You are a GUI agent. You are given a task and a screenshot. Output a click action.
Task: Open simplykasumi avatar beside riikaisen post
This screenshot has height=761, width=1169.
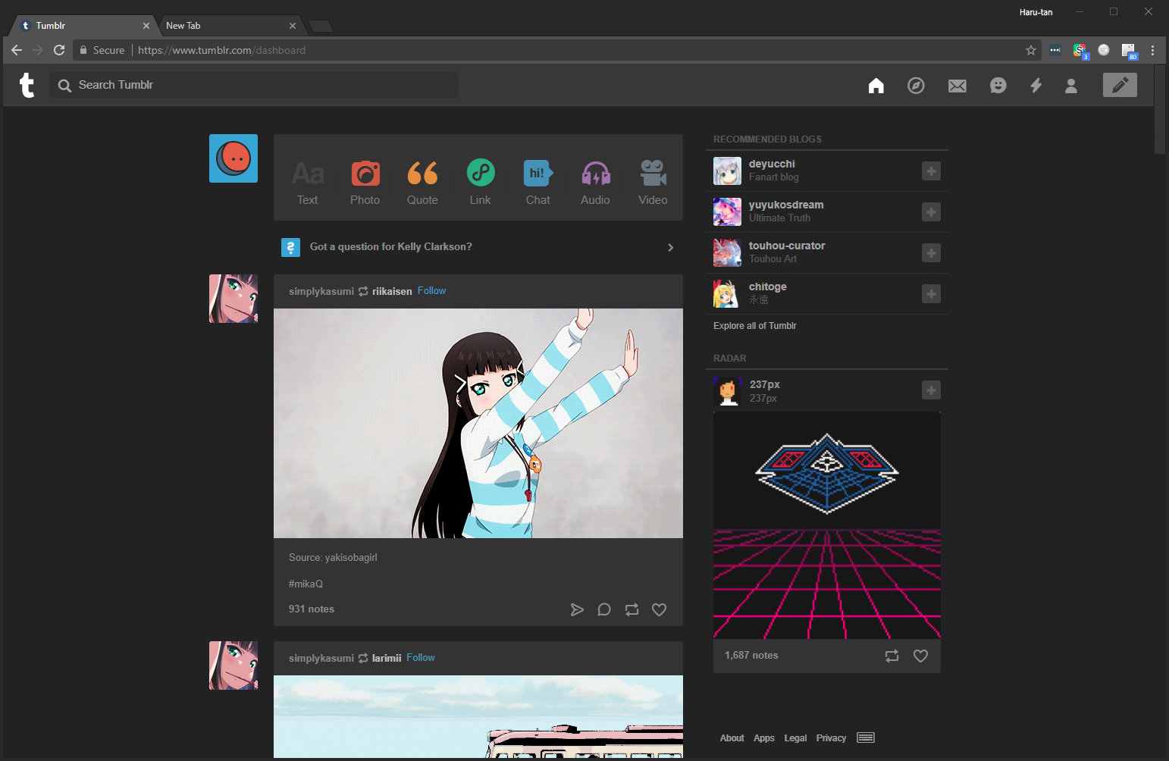coord(233,299)
